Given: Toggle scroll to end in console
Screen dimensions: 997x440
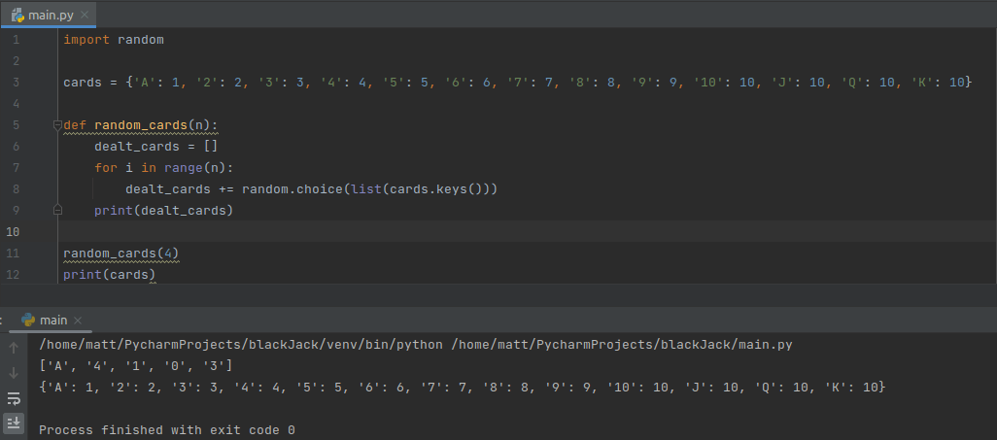Looking at the screenshot, I should point(14,423).
